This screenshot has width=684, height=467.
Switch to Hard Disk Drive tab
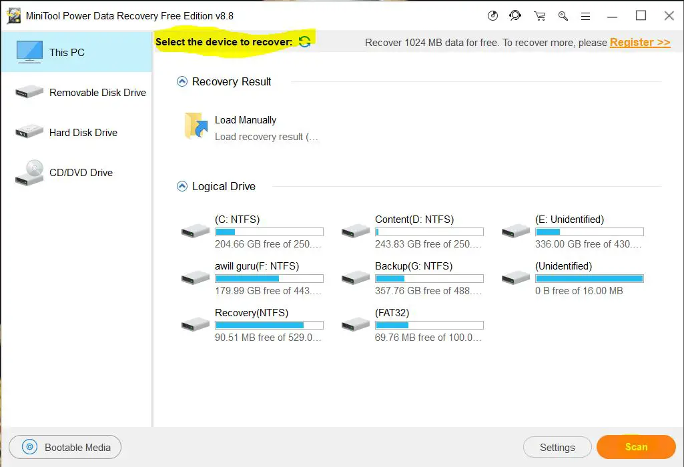pos(76,132)
